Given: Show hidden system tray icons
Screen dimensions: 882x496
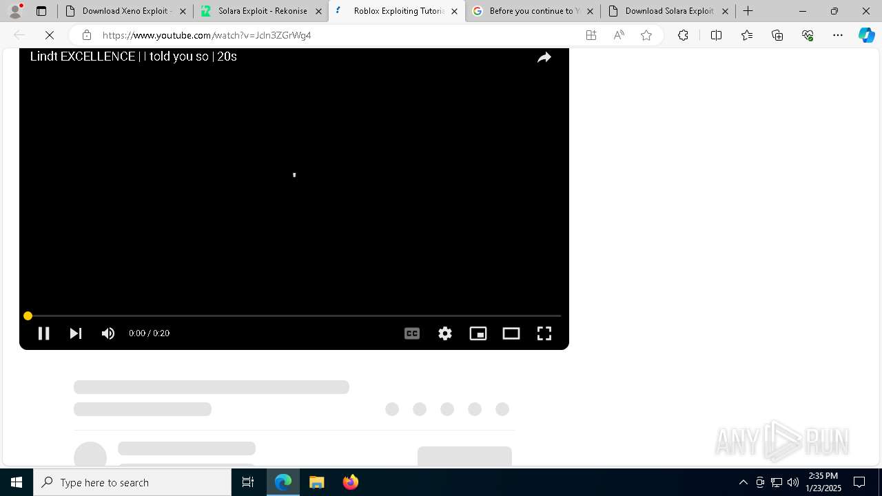Looking at the screenshot, I should [743, 482].
